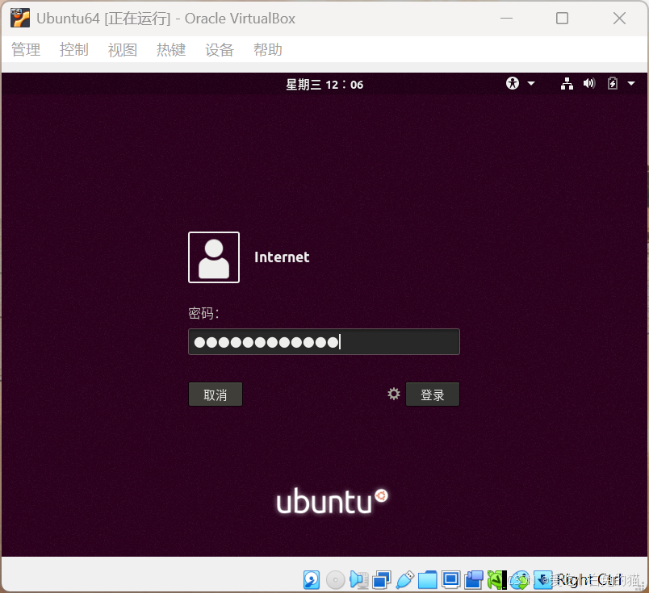Open the volume speaker icon in top bar

[589, 84]
